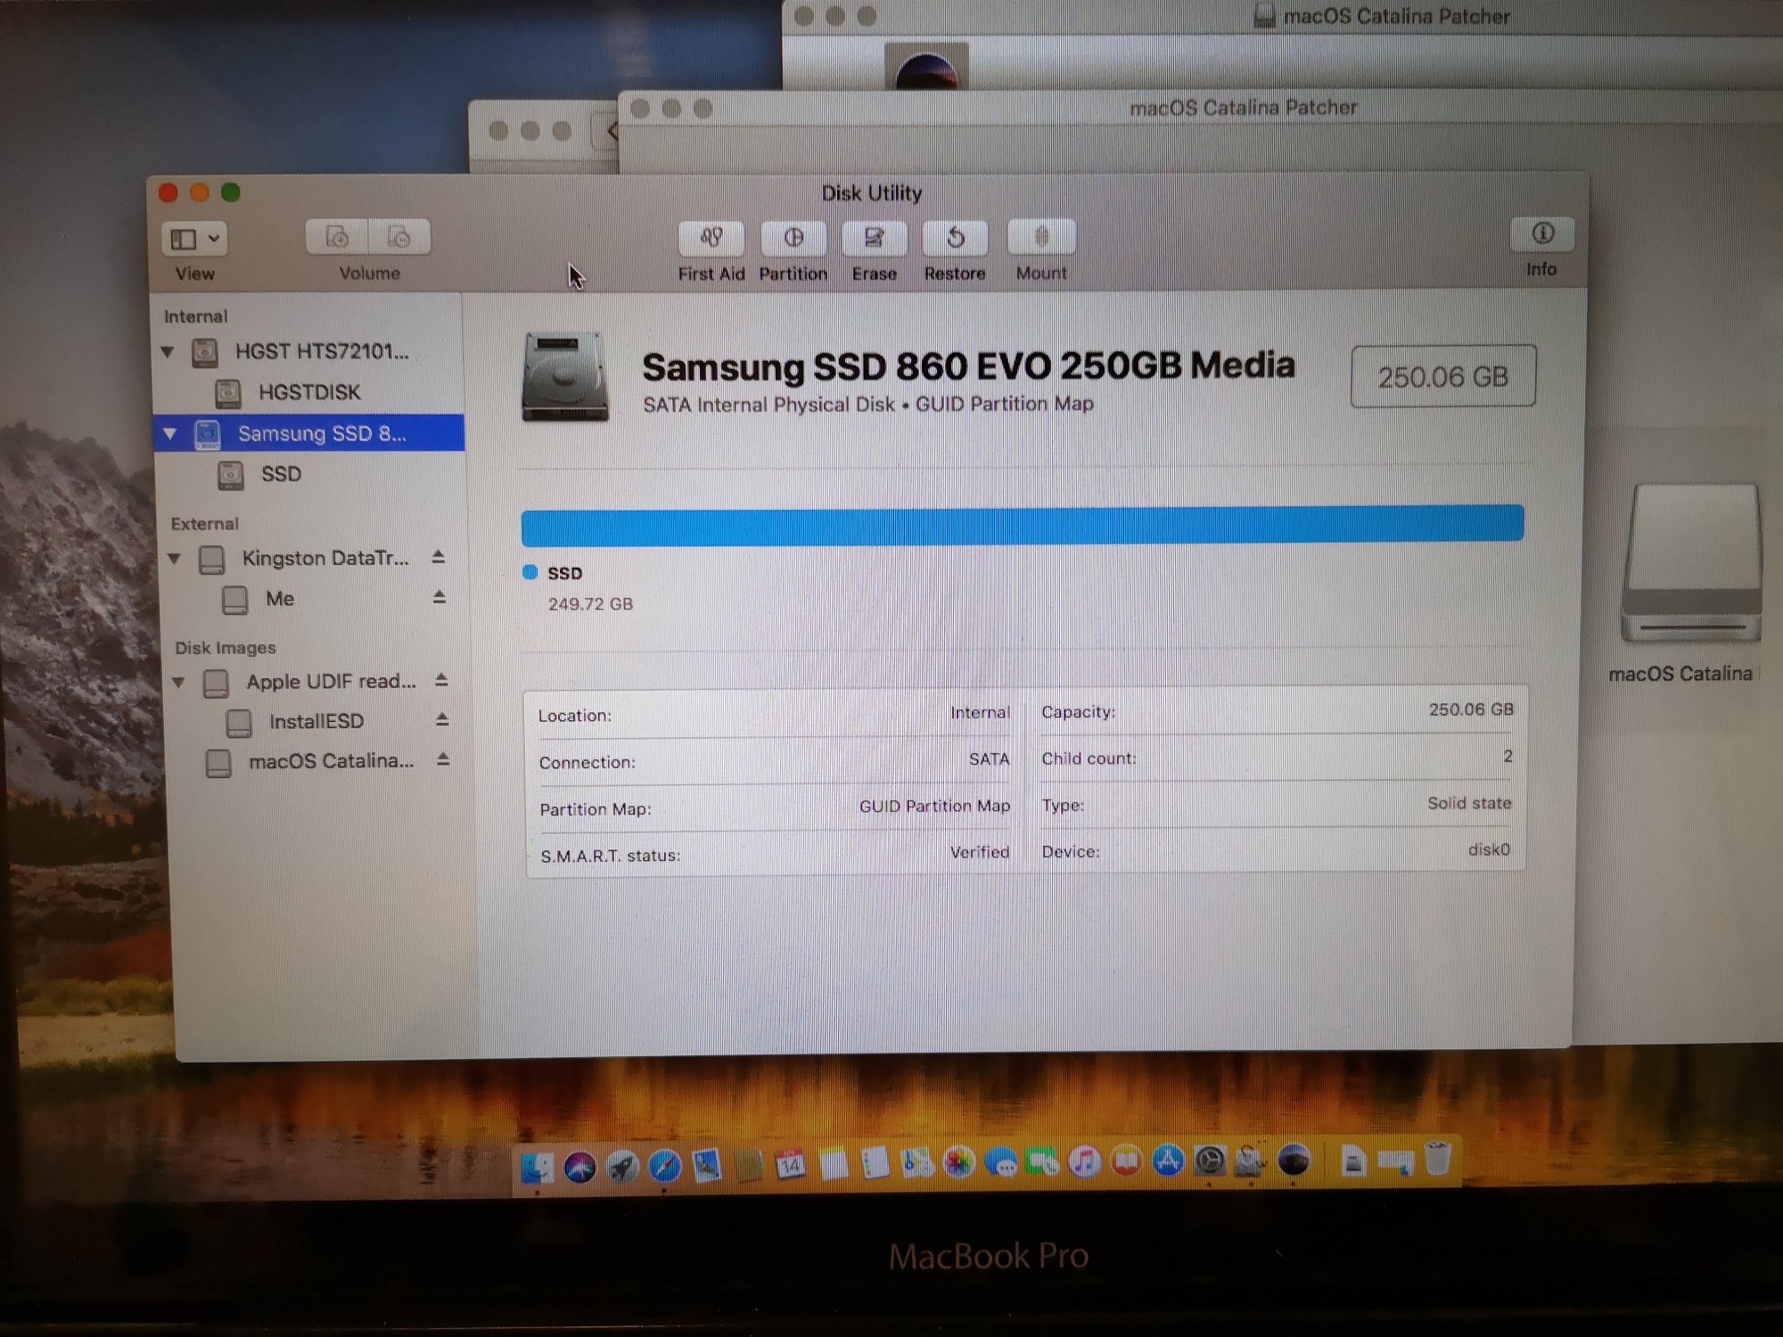
Task: Click the 249.72 GB SSD size text
Action: pos(590,604)
